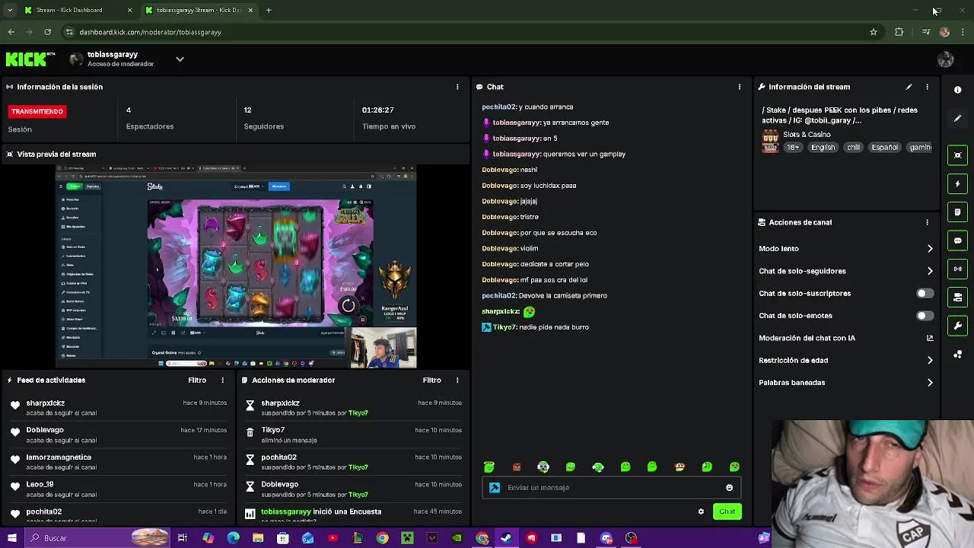Open Moderación del chat con IA link

pyautogui.click(x=846, y=338)
